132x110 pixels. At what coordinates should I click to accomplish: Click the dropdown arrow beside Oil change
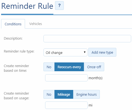coord(85,52)
